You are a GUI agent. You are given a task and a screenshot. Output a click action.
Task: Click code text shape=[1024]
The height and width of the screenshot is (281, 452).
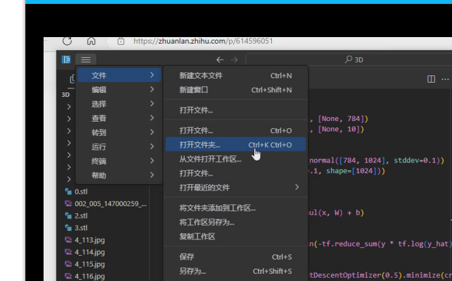pos(352,171)
